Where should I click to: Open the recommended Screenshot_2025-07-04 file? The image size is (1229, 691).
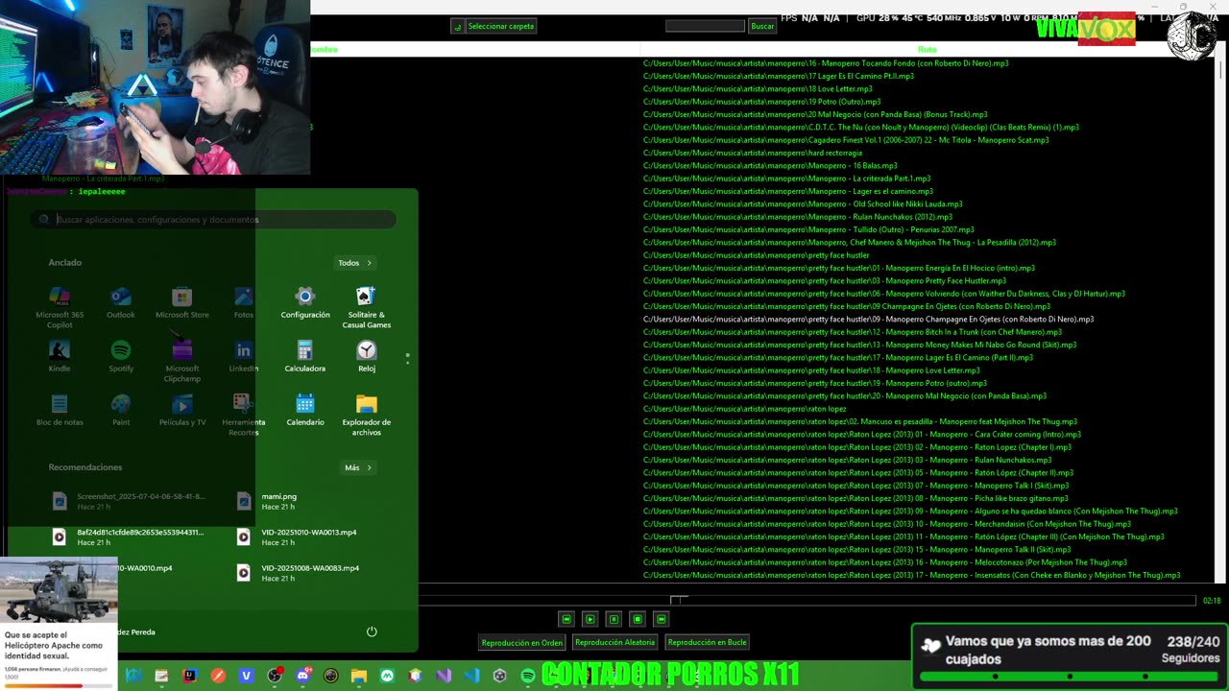click(x=130, y=501)
